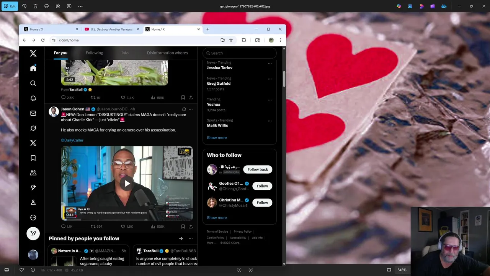Open Photos 'see more' ellipsis menu
The width and height of the screenshot is (490, 276).
pyautogui.click(x=80, y=6)
